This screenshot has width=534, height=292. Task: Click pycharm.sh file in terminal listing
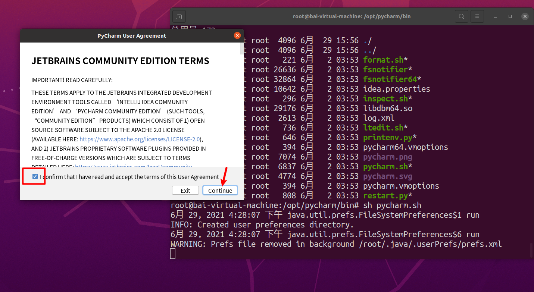point(385,166)
